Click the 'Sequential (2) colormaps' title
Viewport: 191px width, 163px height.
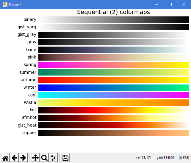coord(114,12)
